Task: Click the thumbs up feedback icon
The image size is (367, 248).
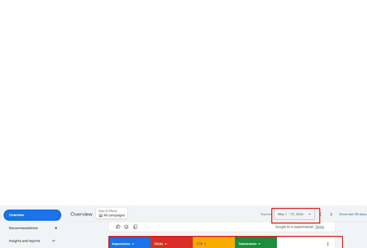Action: pyautogui.click(x=118, y=227)
